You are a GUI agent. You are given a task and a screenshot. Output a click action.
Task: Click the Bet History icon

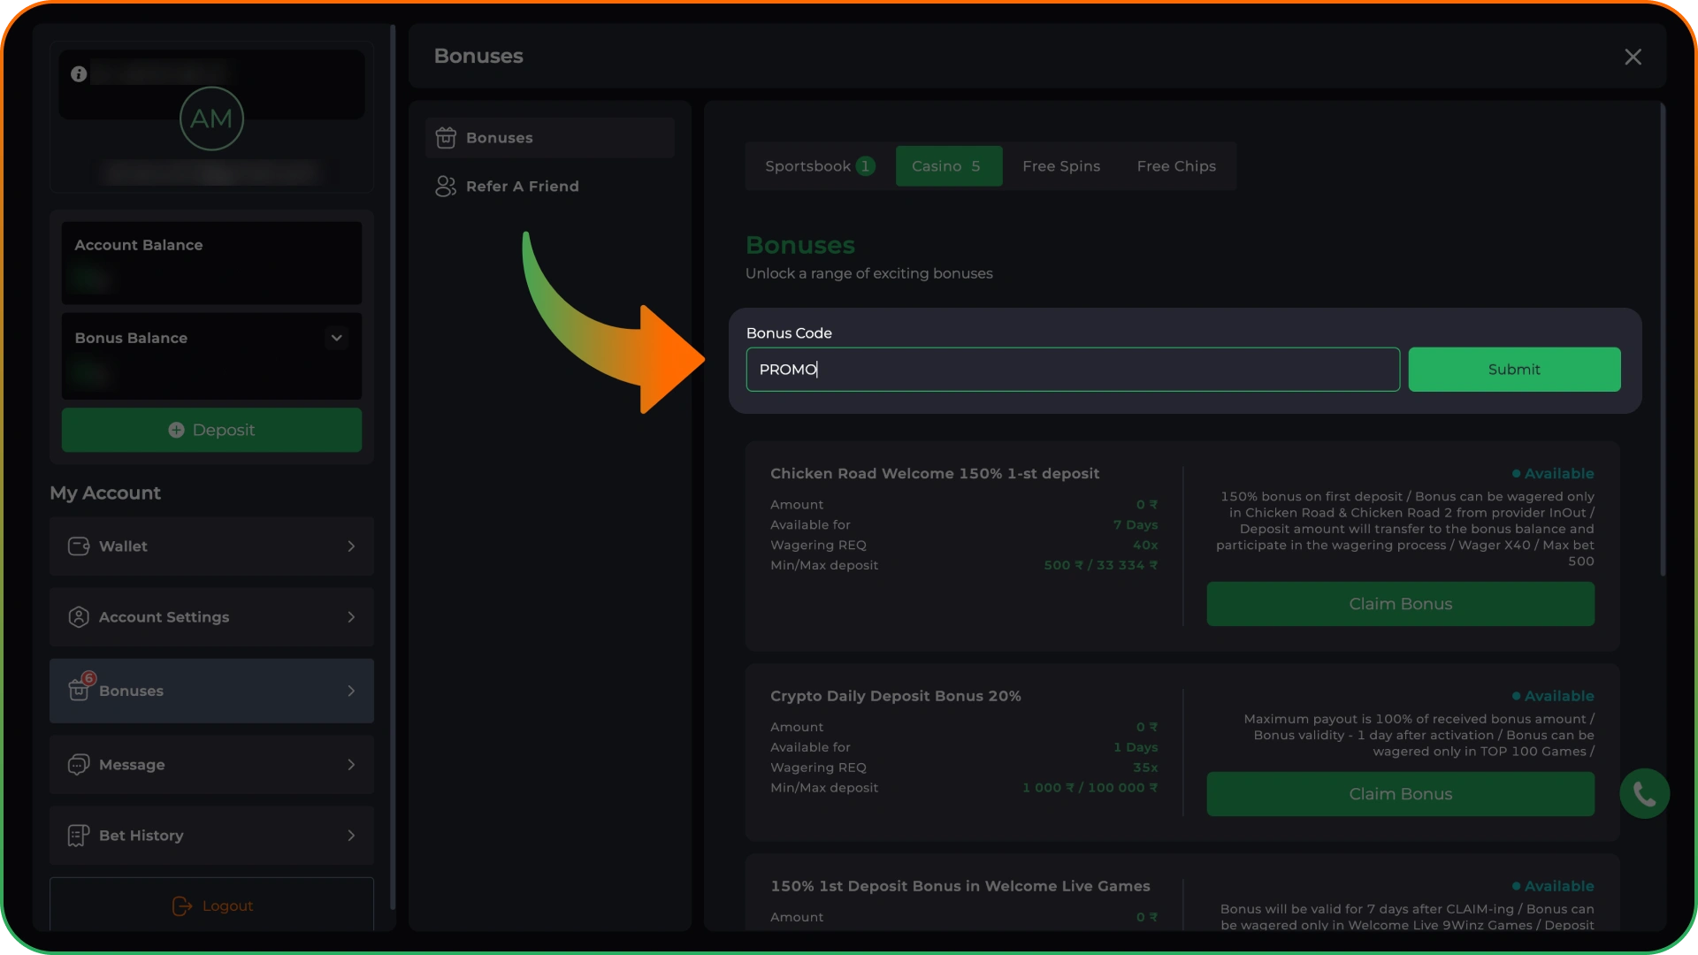point(79,836)
